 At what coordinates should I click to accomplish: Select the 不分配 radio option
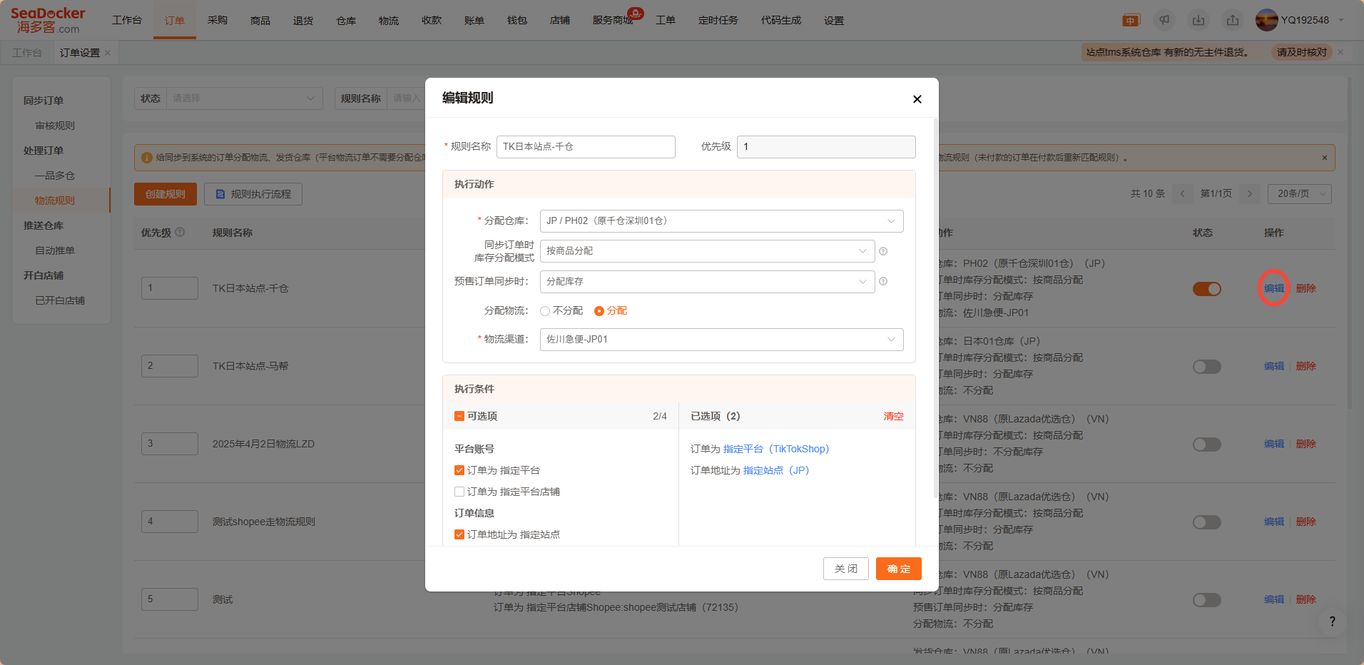[546, 311]
